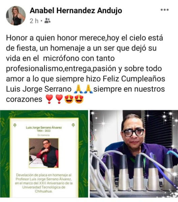The height and width of the screenshot is (202, 178).
Task: Click the friends audience privacy icon
Action: 47,21
